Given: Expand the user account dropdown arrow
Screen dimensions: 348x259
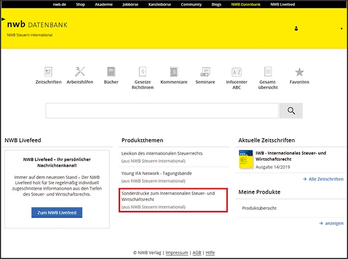Looking at the screenshot, I should (x=341, y=29).
